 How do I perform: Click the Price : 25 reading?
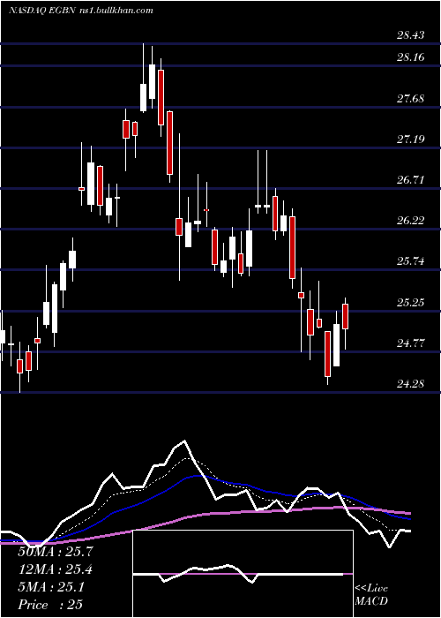pos(50,604)
